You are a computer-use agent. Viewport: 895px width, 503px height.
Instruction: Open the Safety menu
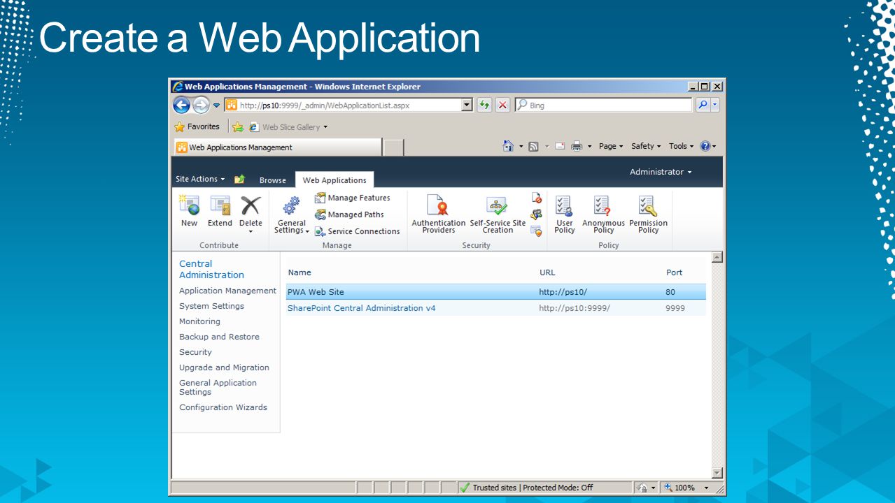coord(645,146)
